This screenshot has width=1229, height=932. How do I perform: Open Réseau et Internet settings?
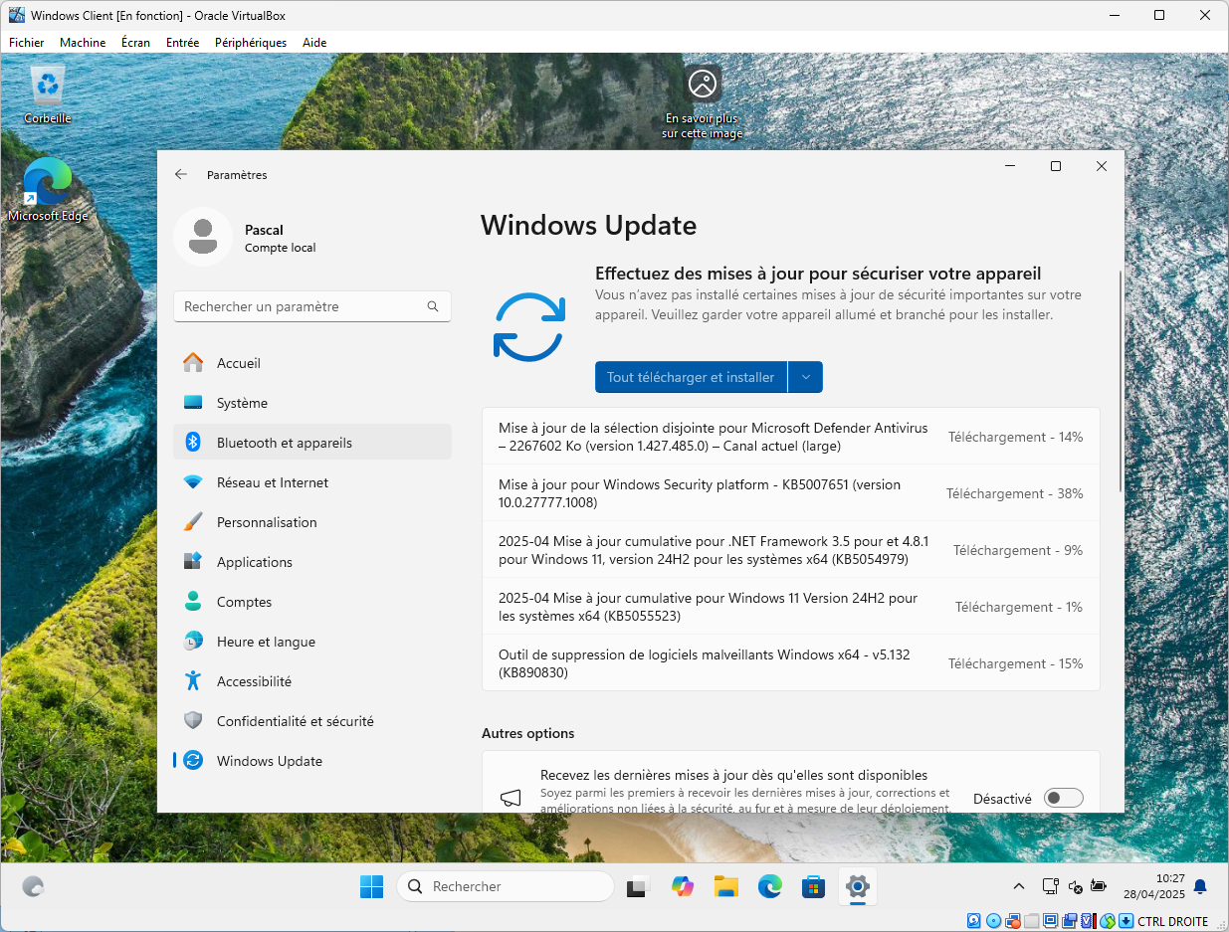point(312,482)
